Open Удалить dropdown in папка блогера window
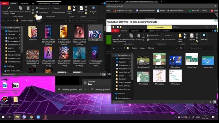The image size is (219, 123). pyautogui.click(x=56, y=8)
